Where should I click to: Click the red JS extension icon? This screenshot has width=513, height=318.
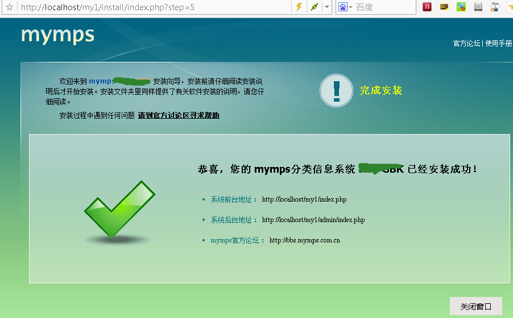pyautogui.click(x=427, y=7)
